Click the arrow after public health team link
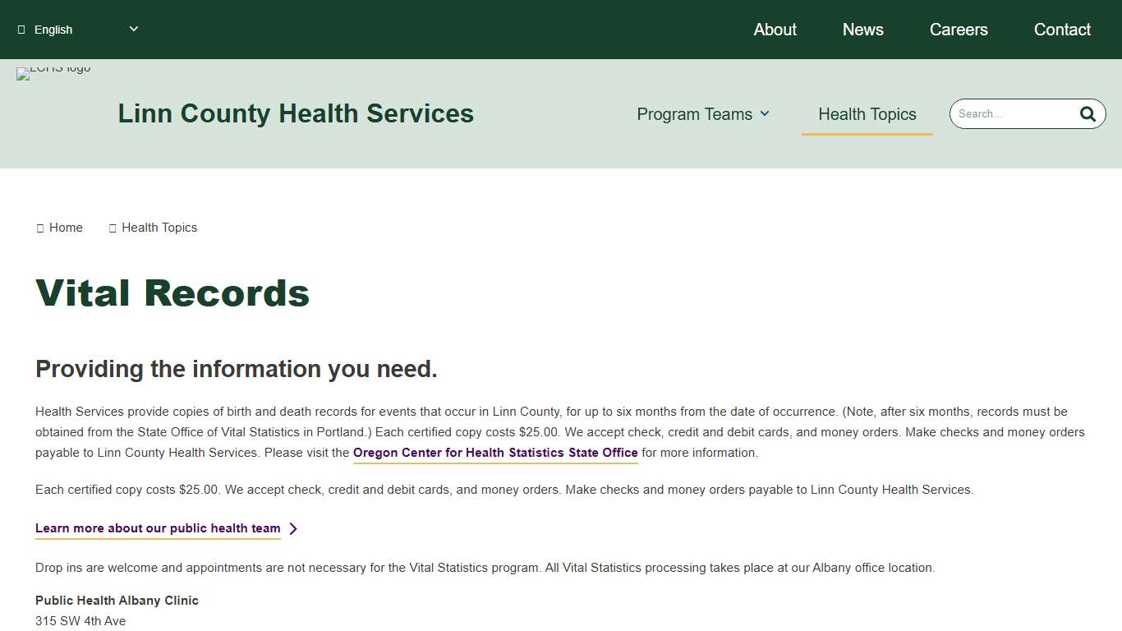 tap(293, 528)
